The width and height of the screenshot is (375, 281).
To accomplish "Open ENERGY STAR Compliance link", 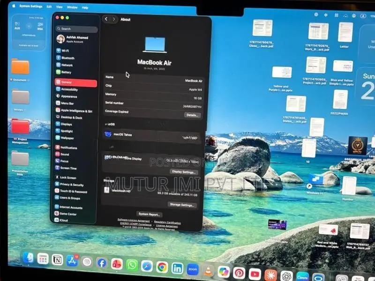I will click(136, 224).
